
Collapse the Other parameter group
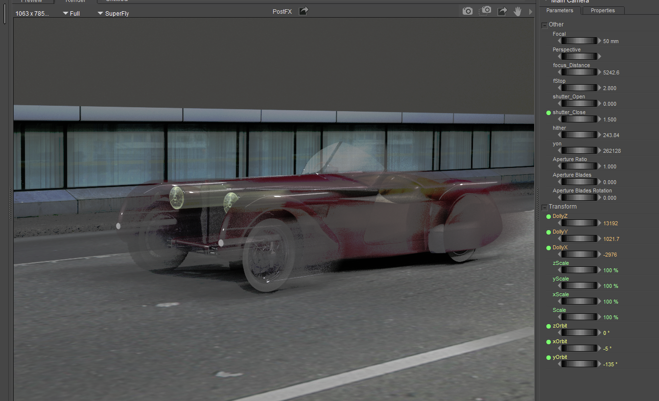pos(544,25)
